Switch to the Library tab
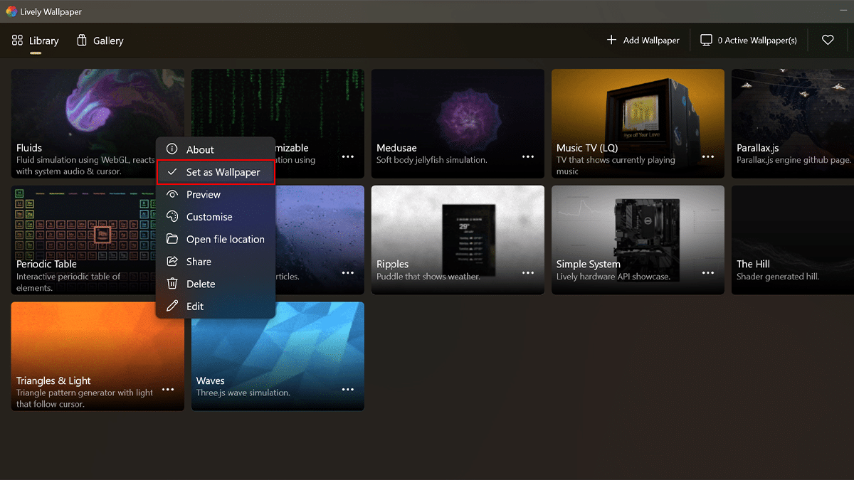854x480 pixels. 36,41
